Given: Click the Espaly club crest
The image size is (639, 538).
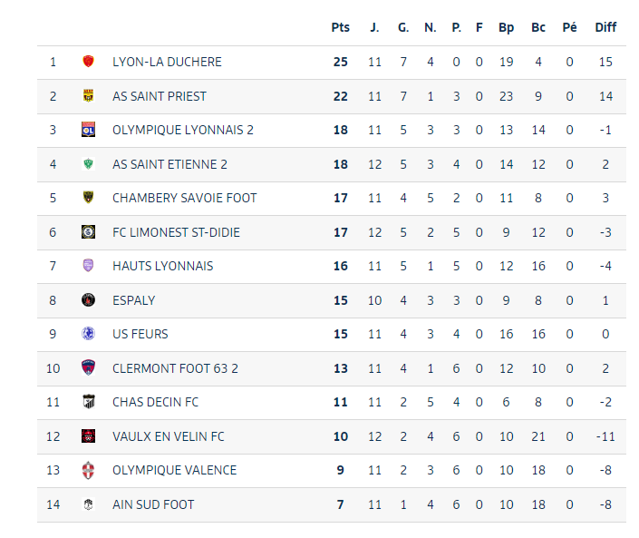Looking at the screenshot, I should (89, 300).
